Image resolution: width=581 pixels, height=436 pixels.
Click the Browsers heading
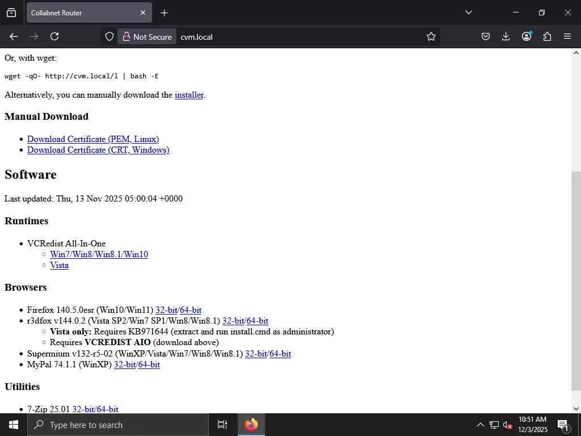tap(26, 287)
